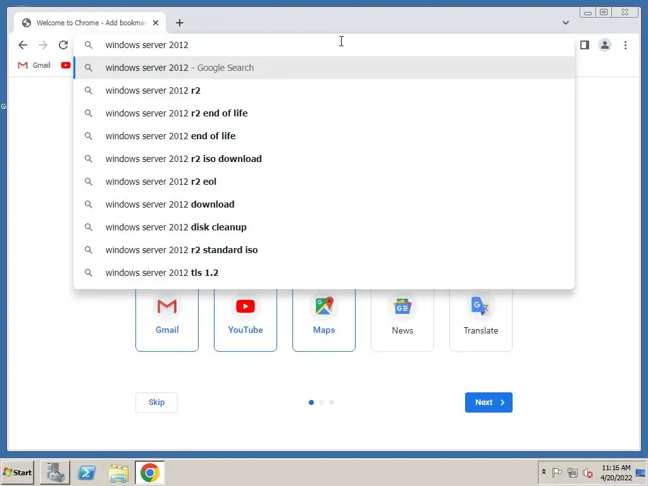Screen dimensions: 648x486
Task: Click the address bar text field
Action: pyautogui.click(x=323, y=45)
